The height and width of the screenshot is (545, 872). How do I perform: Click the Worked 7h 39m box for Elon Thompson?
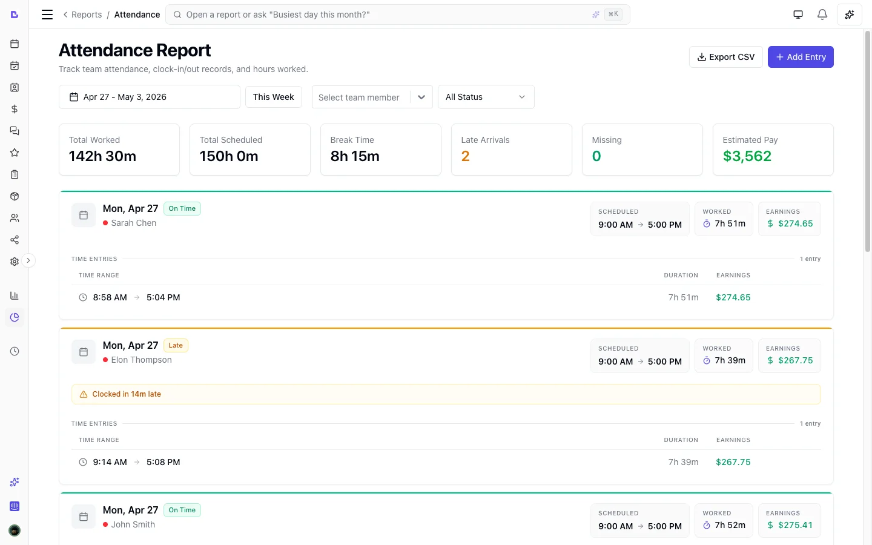point(724,355)
